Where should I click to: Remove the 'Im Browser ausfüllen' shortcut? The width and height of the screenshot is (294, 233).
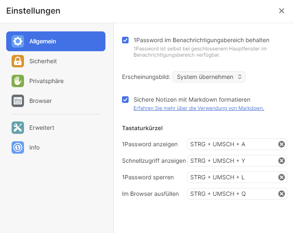tap(282, 194)
